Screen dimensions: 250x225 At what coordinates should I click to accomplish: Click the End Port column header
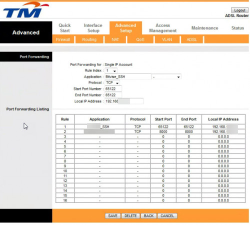tap(189, 119)
